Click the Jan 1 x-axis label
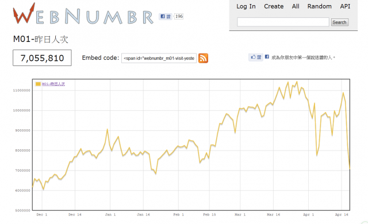 pyautogui.click(x=110, y=215)
